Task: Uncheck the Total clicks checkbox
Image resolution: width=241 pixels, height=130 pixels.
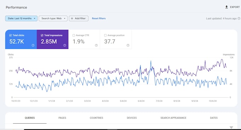Action: (10, 35)
